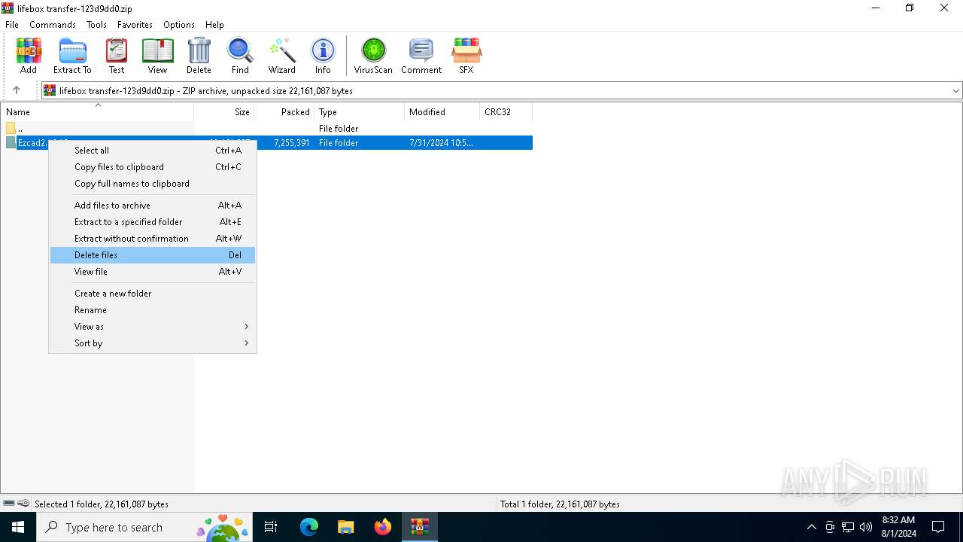Image resolution: width=963 pixels, height=542 pixels.
Task: Choose 'Delete files' in context menu
Action: tap(153, 255)
